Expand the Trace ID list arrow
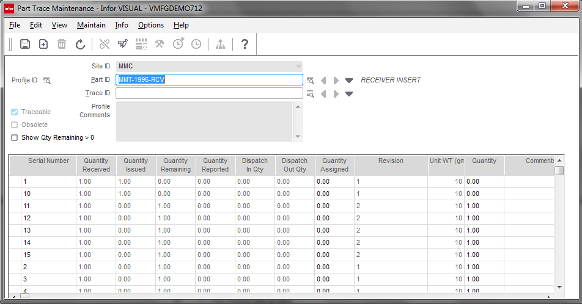The height and width of the screenshot is (304, 582). click(349, 94)
